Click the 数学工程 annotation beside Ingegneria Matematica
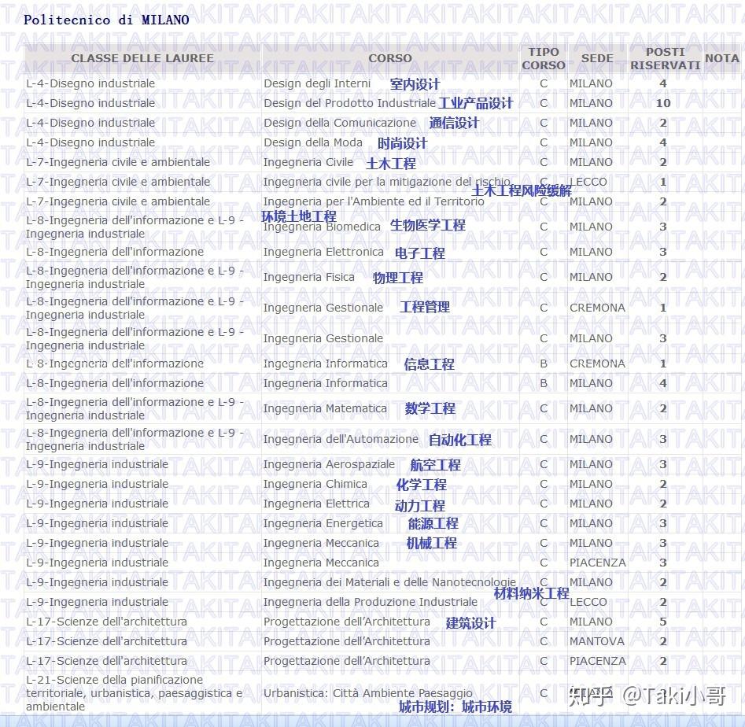 pyautogui.click(x=430, y=408)
